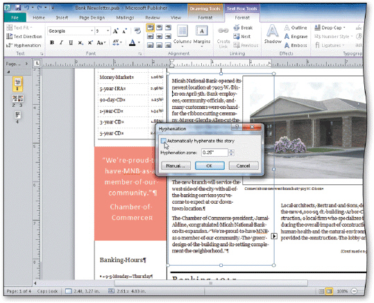Click the Hyphenation dialog help button
Viewport: 374px width, 303px height.
237,127
